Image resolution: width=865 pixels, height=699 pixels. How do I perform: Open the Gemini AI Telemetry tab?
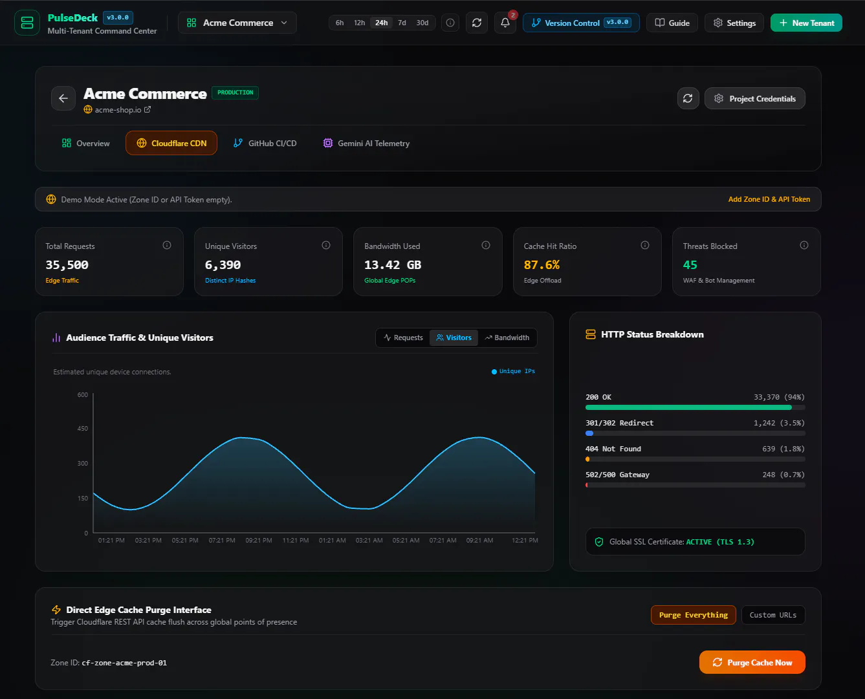(366, 144)
